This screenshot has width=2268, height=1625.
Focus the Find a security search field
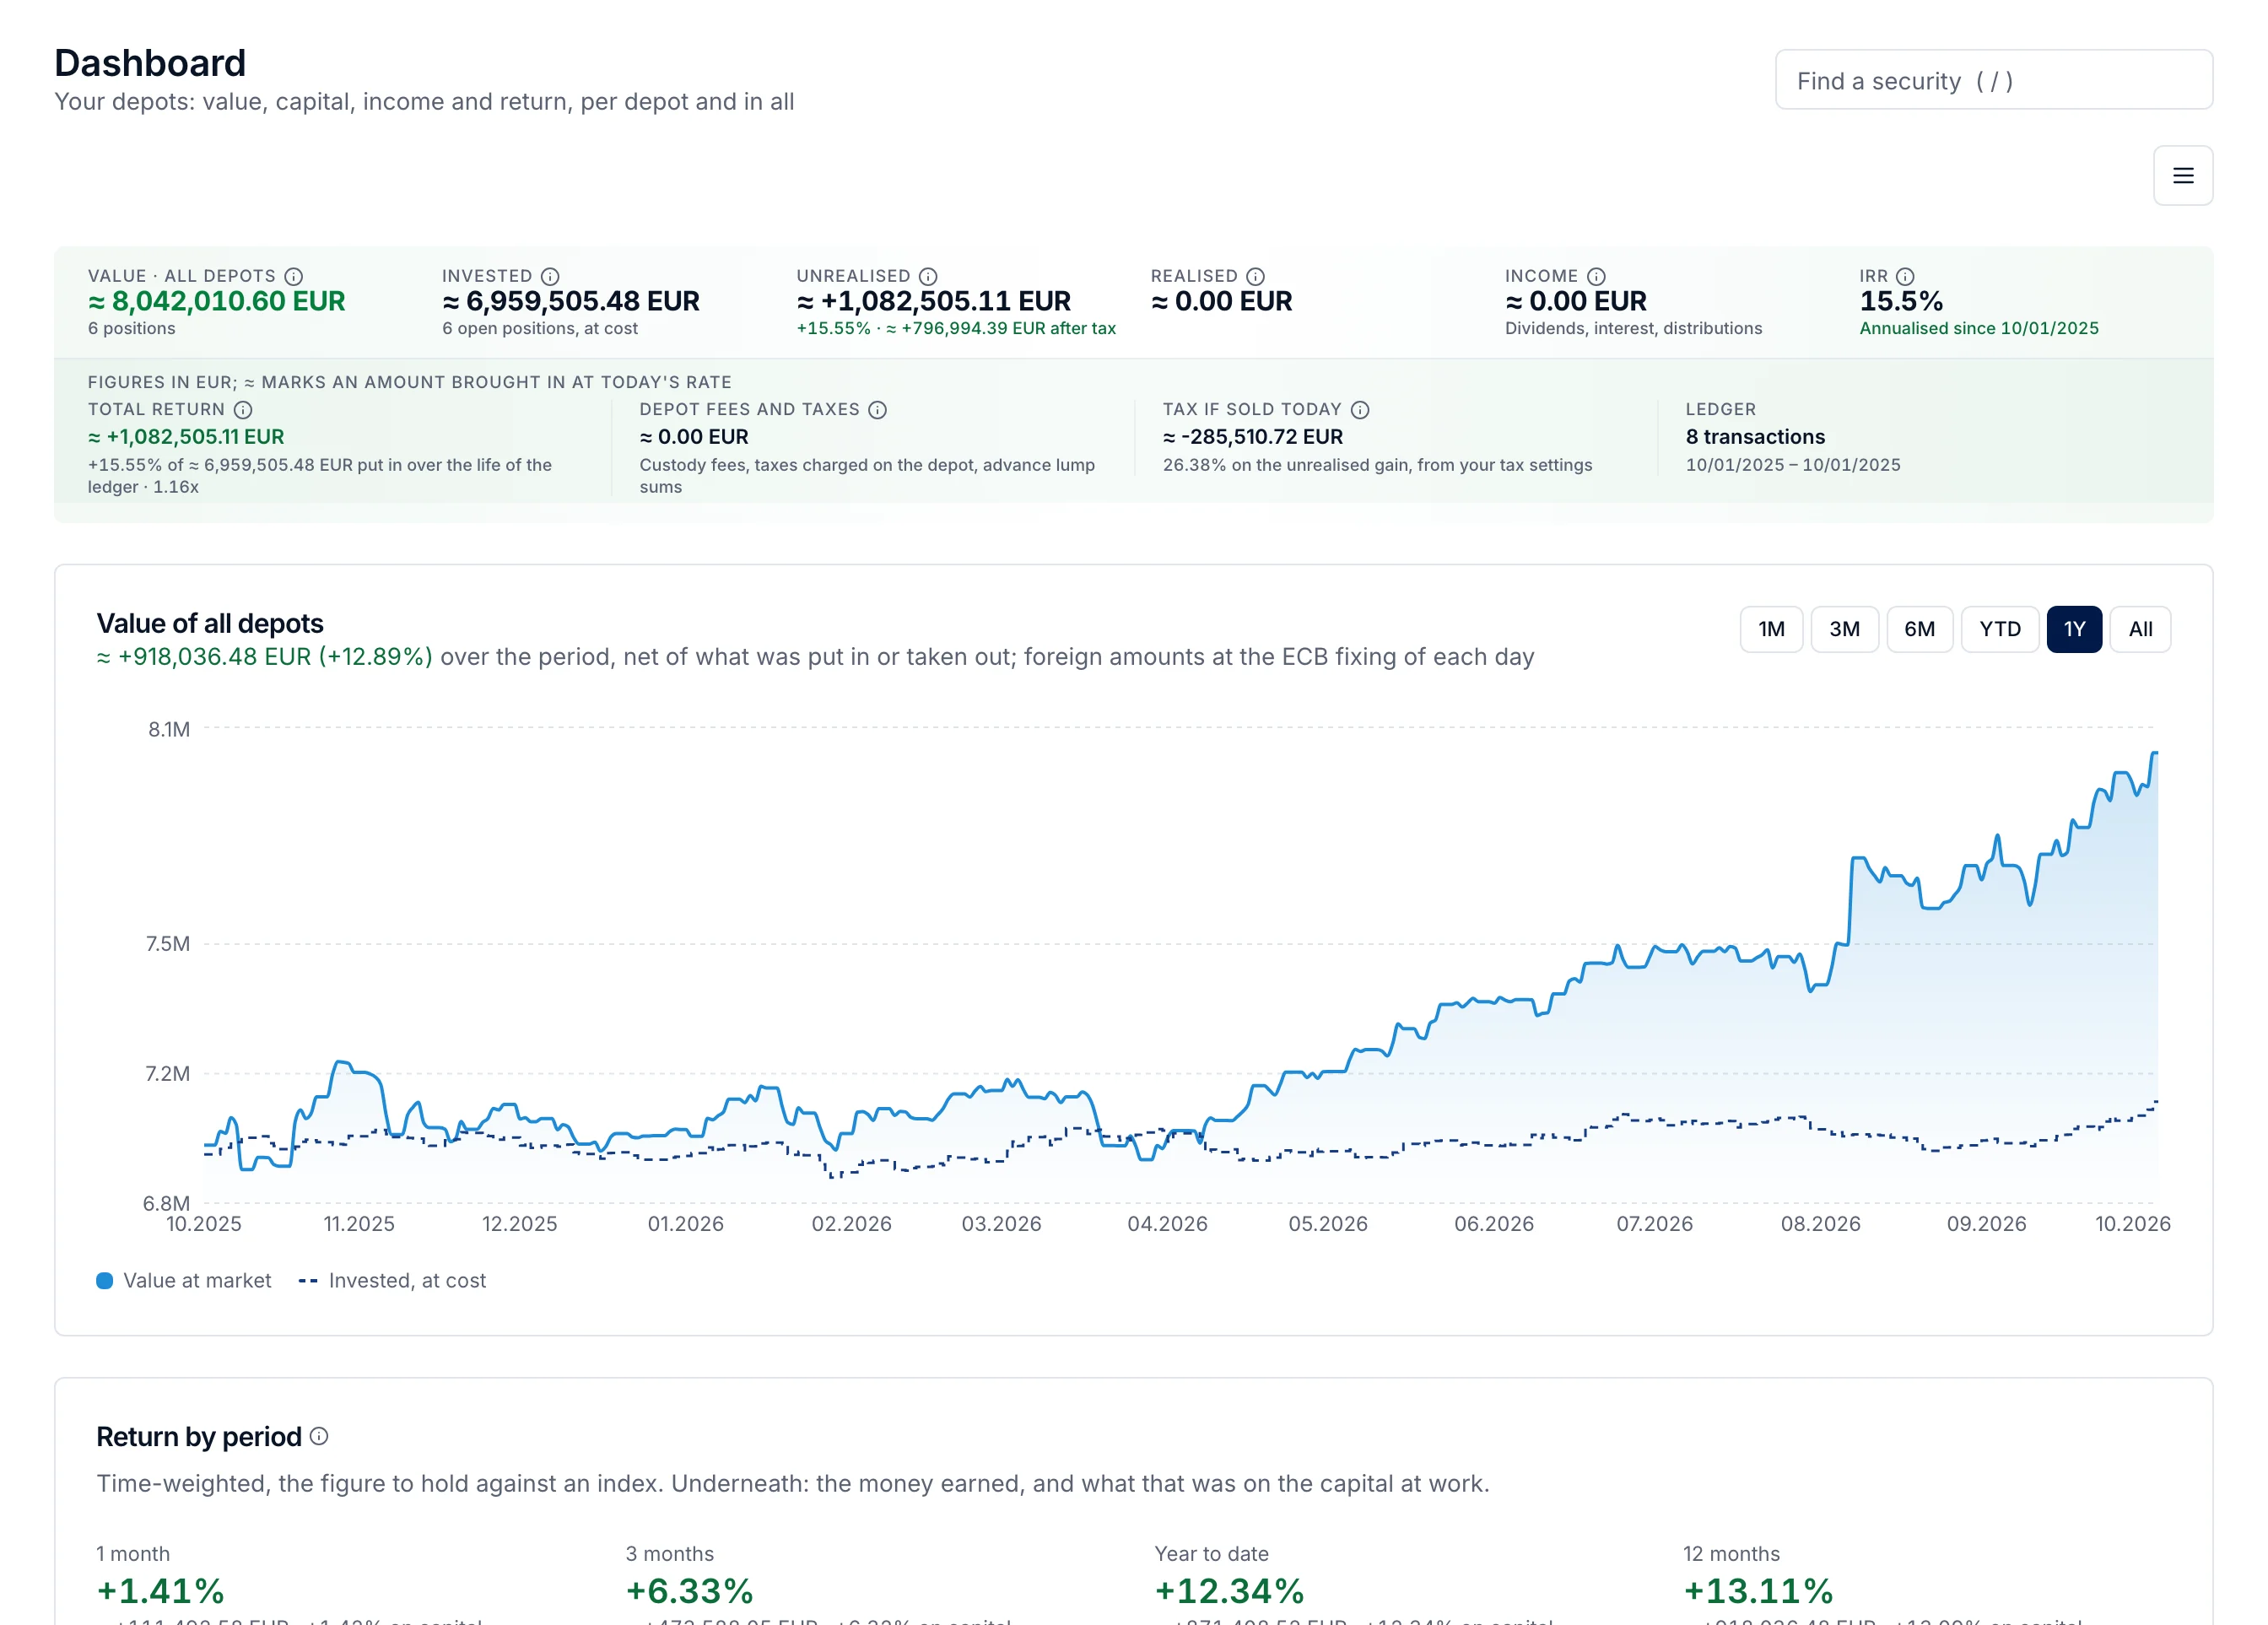coord(1993,80)
